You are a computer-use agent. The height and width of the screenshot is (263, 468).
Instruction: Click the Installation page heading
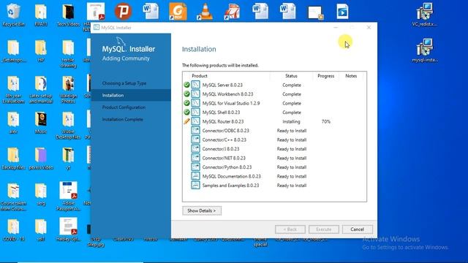[199, 49]
